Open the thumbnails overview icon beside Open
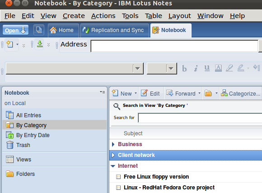 (x=39, y=30)
